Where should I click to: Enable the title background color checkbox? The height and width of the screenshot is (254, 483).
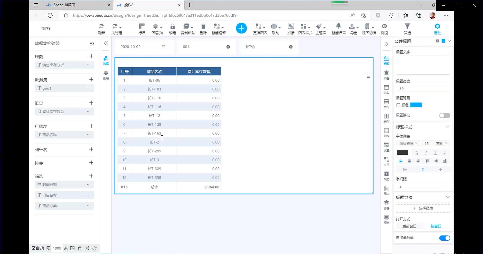click(x=398, y=105)
